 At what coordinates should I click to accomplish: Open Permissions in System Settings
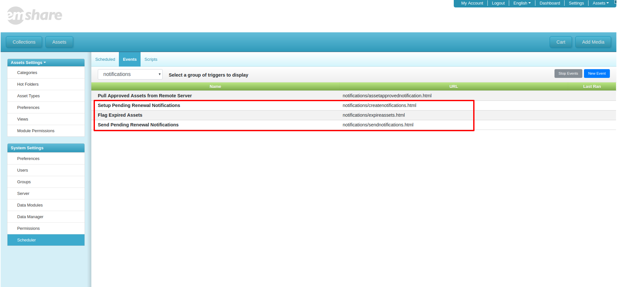(46, 229)
